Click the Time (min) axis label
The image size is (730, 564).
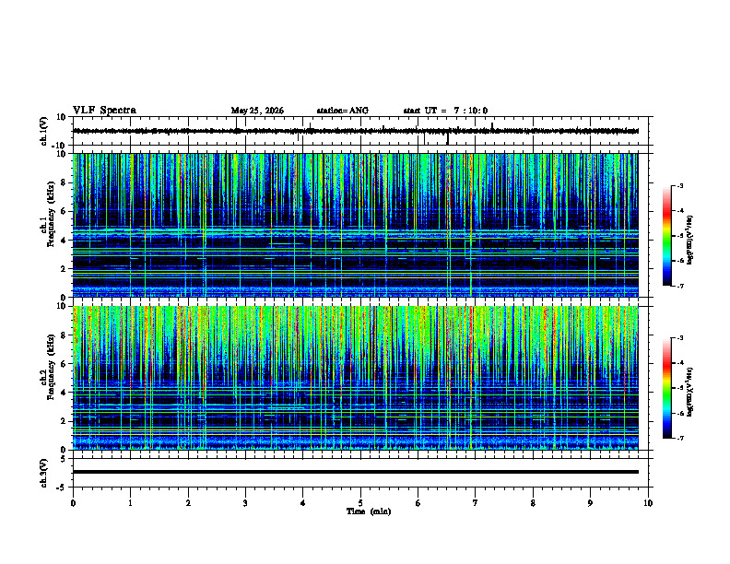click(x=369, y=511)
